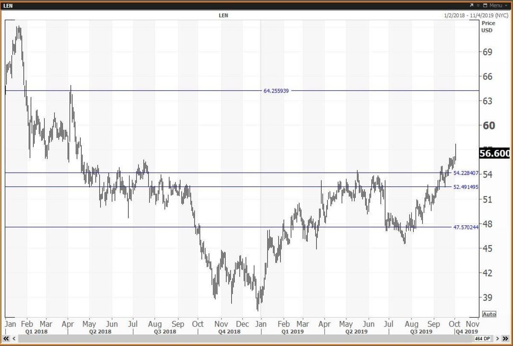This screenshot has width=513, height=346.
Task: Click the pop-out arrow icon in title bar
Action: point(472,5)
